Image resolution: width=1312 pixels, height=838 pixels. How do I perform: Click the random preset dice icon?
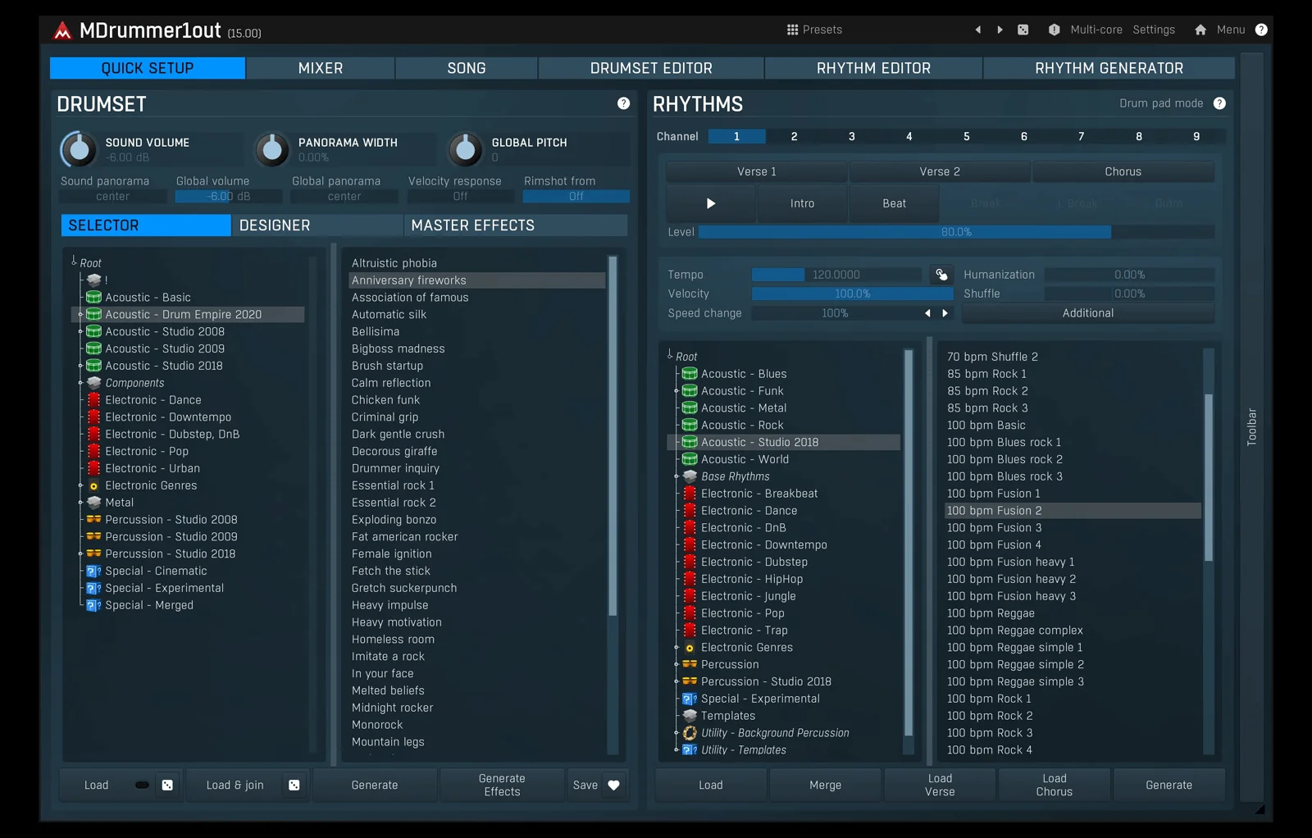[x=1023, y=30]
